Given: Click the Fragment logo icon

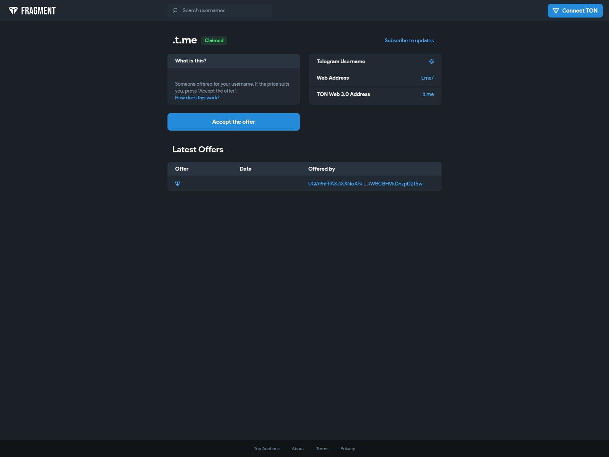Looking at the screenshot, I should click(13, 11).
